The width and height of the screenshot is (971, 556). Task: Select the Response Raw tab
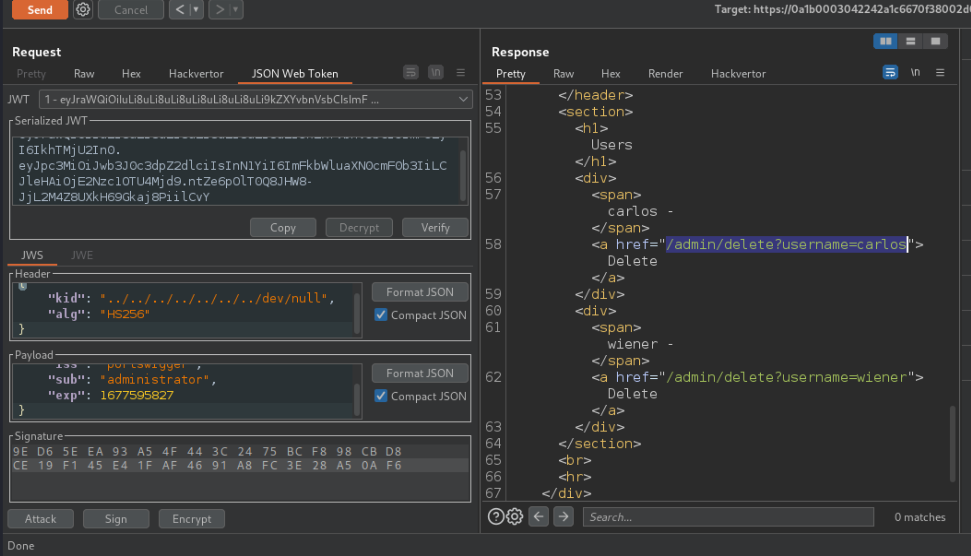click(564, 73)
